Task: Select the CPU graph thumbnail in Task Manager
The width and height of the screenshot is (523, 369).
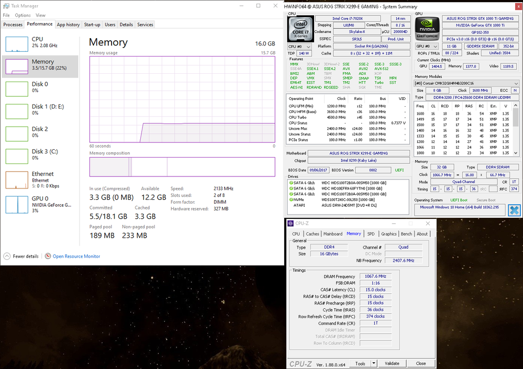Action: point(17,44)
